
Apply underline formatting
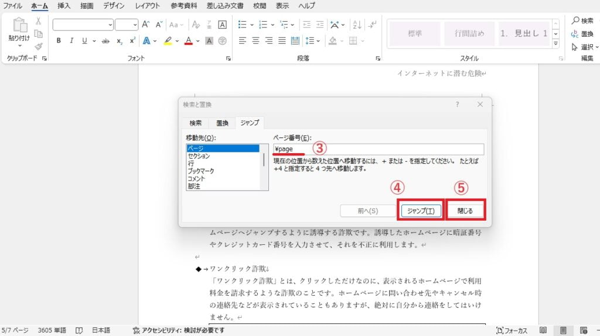click(84, 40)
